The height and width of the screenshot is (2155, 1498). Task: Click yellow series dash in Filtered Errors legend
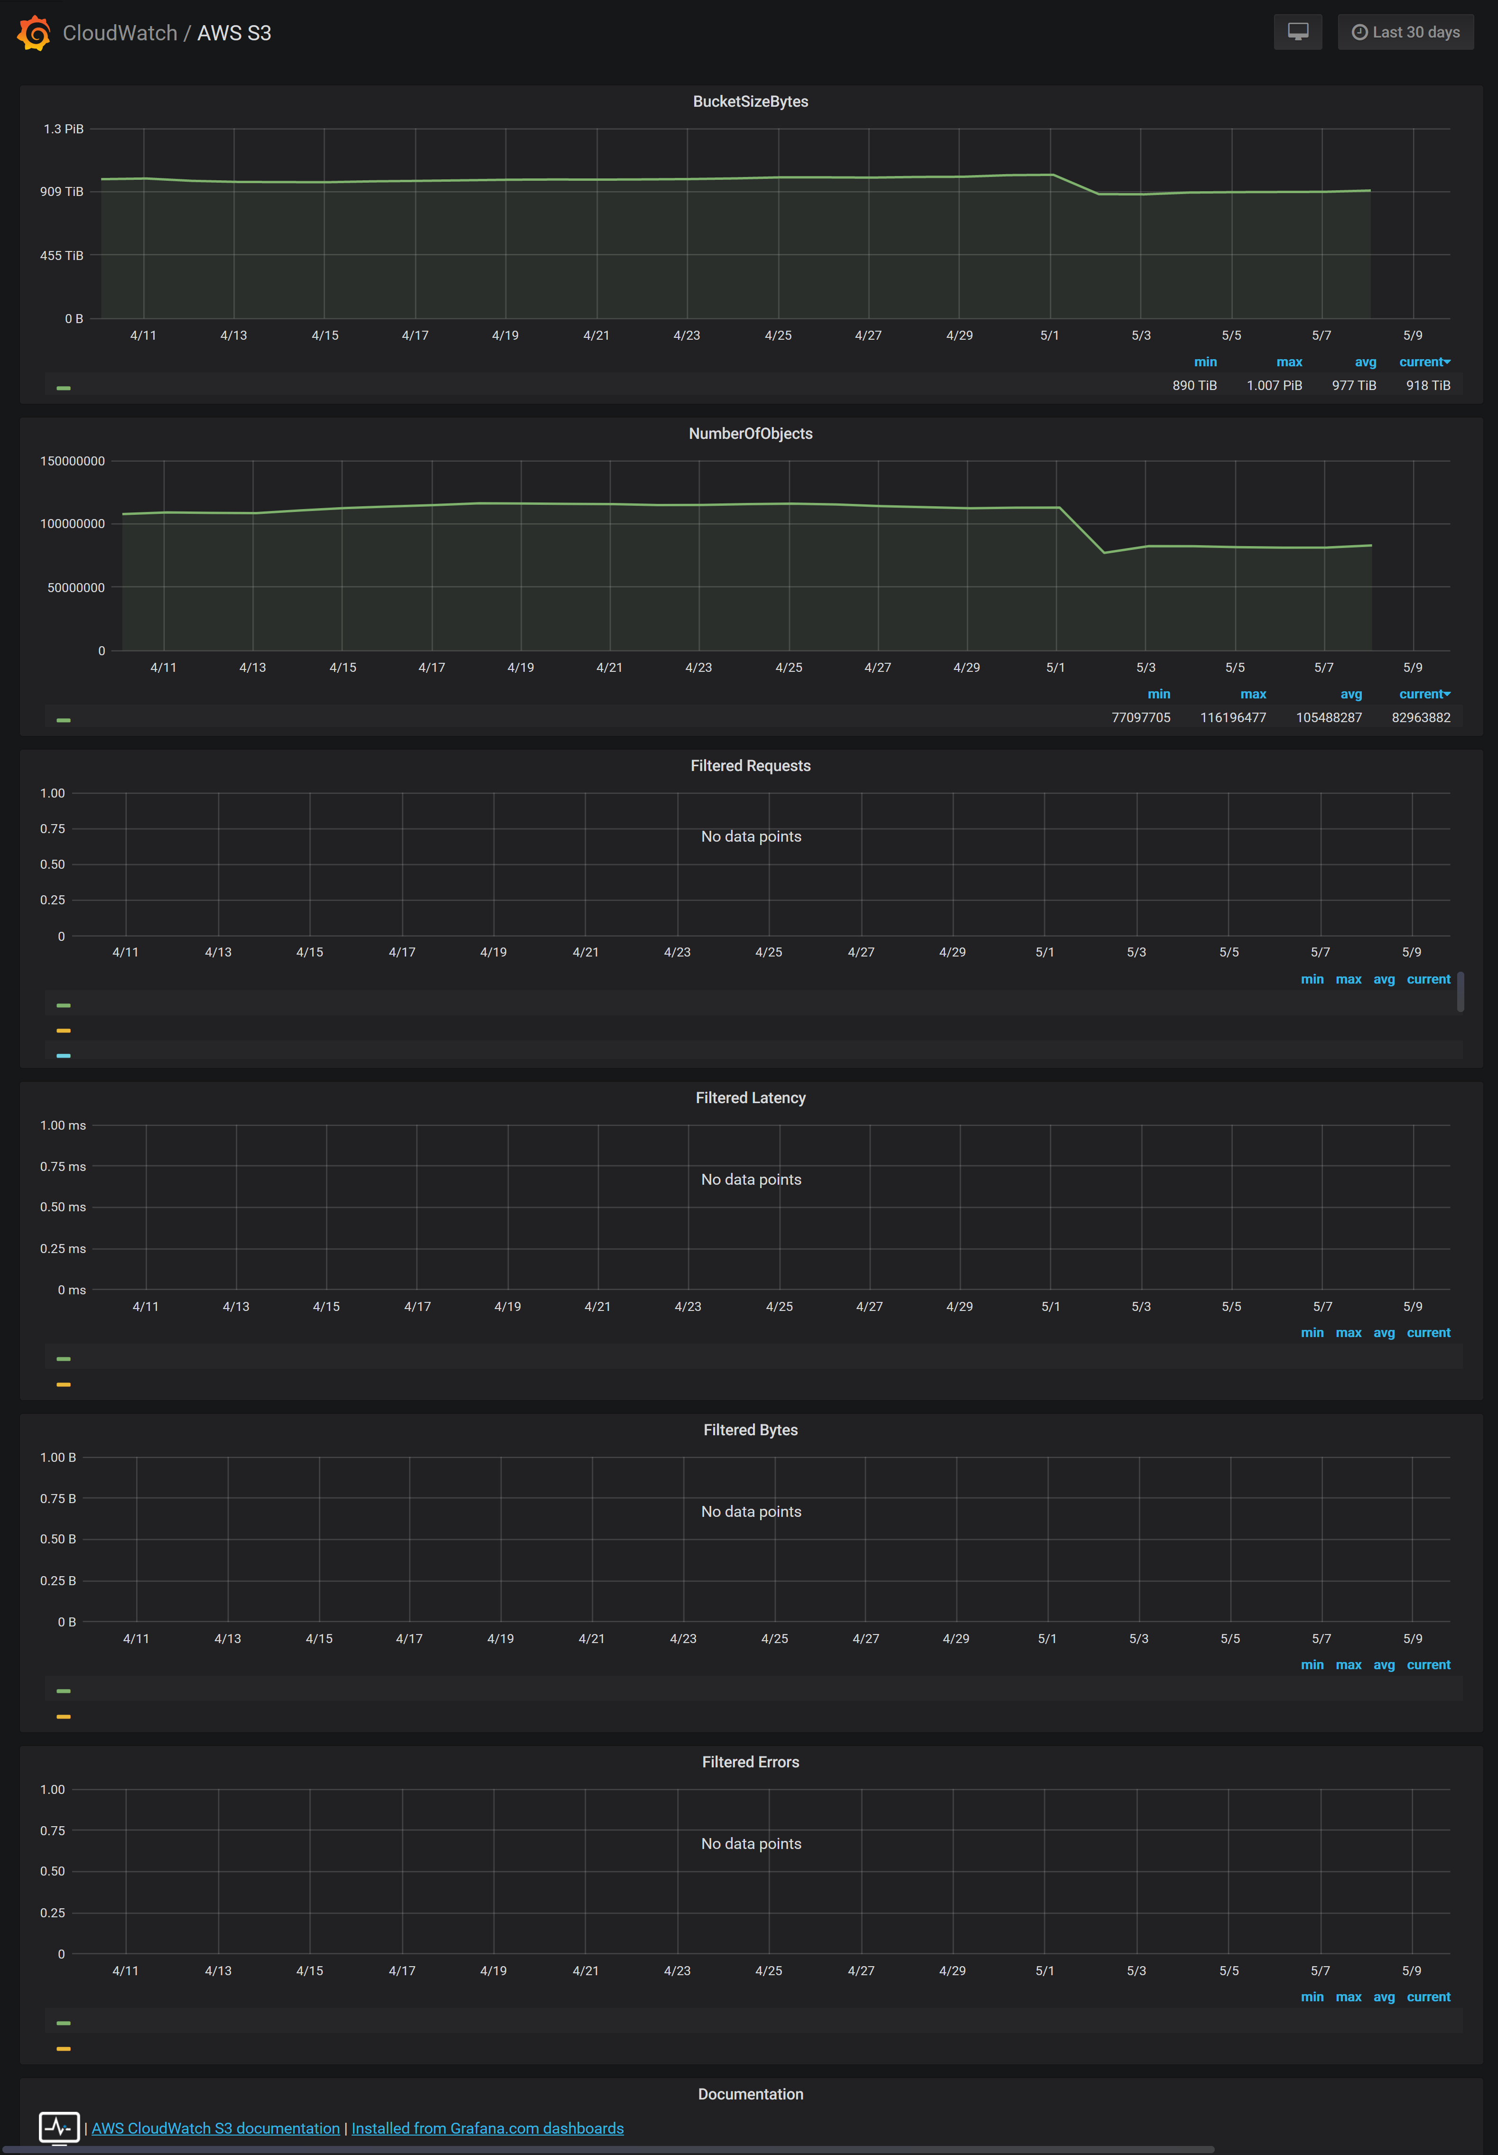[x=64, y=2049]
